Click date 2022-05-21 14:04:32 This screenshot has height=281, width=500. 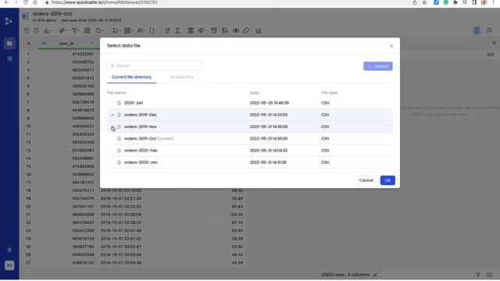point(269,151)
